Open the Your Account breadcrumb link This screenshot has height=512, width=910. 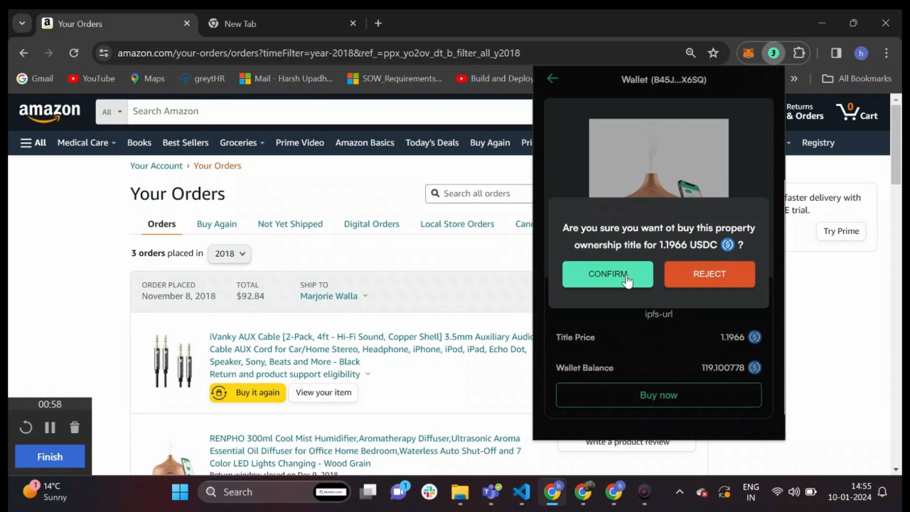(156, 165)
